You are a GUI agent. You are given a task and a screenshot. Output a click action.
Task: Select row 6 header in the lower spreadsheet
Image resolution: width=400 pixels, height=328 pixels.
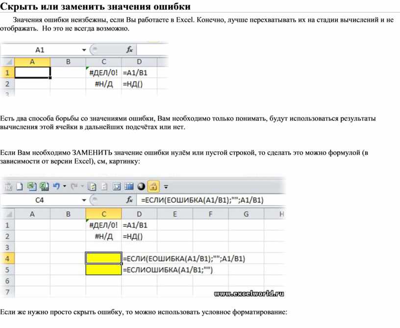7,281
